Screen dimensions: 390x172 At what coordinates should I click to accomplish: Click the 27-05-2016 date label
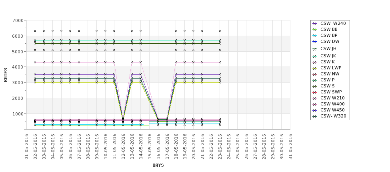coord(255,147)
